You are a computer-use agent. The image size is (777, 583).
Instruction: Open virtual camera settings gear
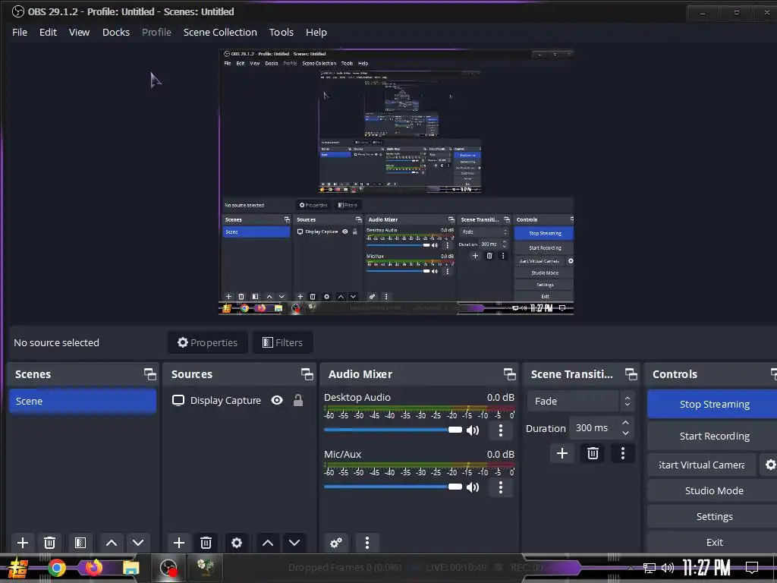(769, 465)
